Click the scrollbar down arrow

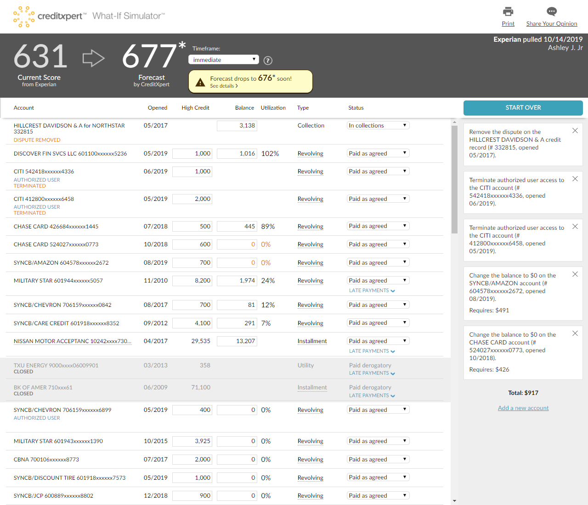coord(454,501)
